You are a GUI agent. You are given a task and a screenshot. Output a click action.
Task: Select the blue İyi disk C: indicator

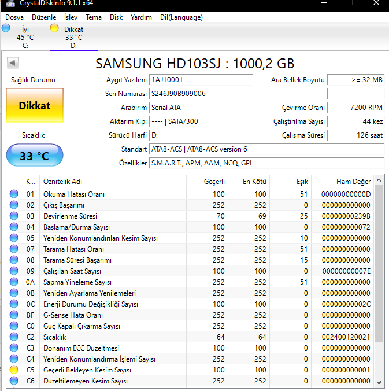[x=25, y=37]
